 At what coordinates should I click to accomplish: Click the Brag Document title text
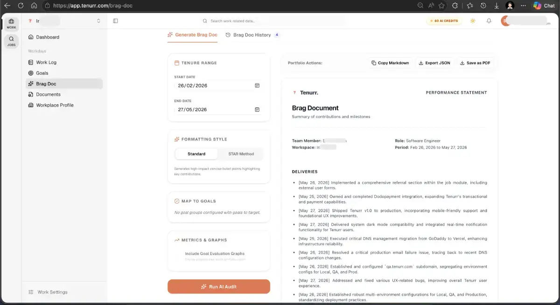point(315,108)
